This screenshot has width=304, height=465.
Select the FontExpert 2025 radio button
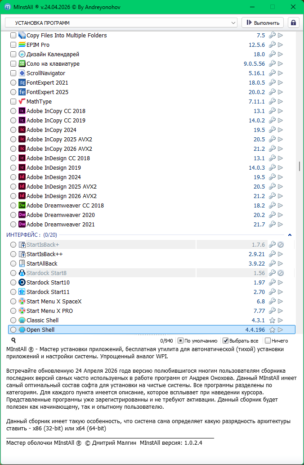tap(13, 92)
